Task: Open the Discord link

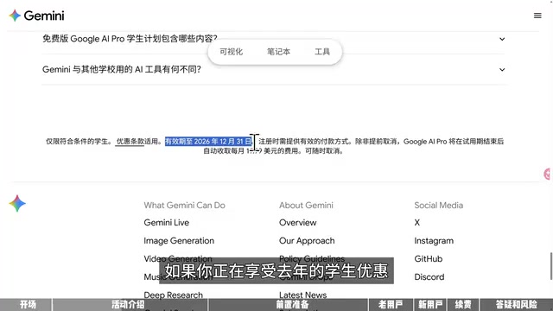Action: (429, 276)
